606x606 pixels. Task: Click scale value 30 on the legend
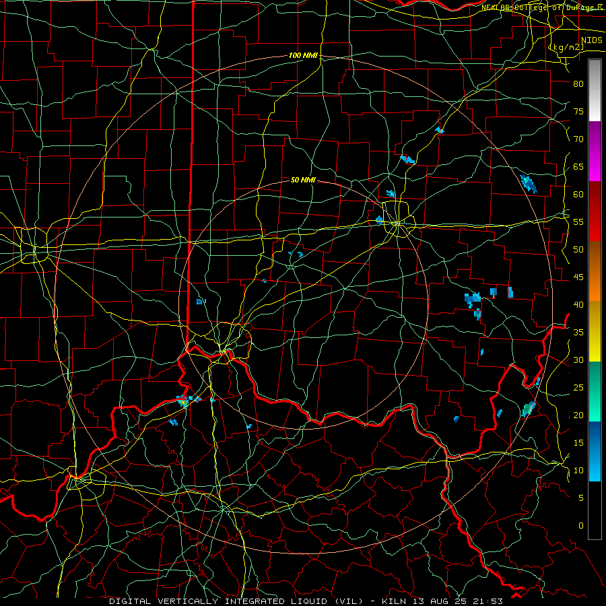pyautogui.click(x=578, y=360)
